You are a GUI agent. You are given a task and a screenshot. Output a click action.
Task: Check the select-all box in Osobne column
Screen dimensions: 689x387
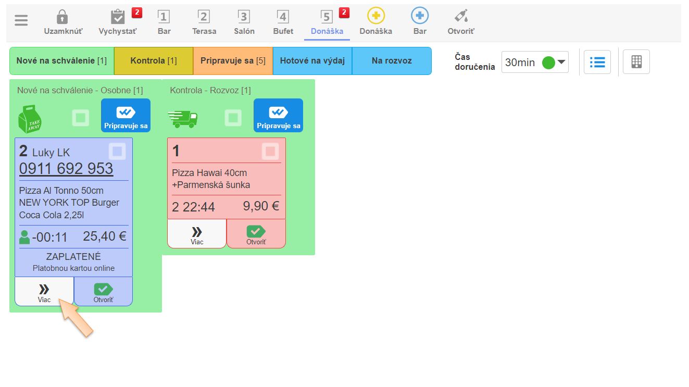(80, 118)
